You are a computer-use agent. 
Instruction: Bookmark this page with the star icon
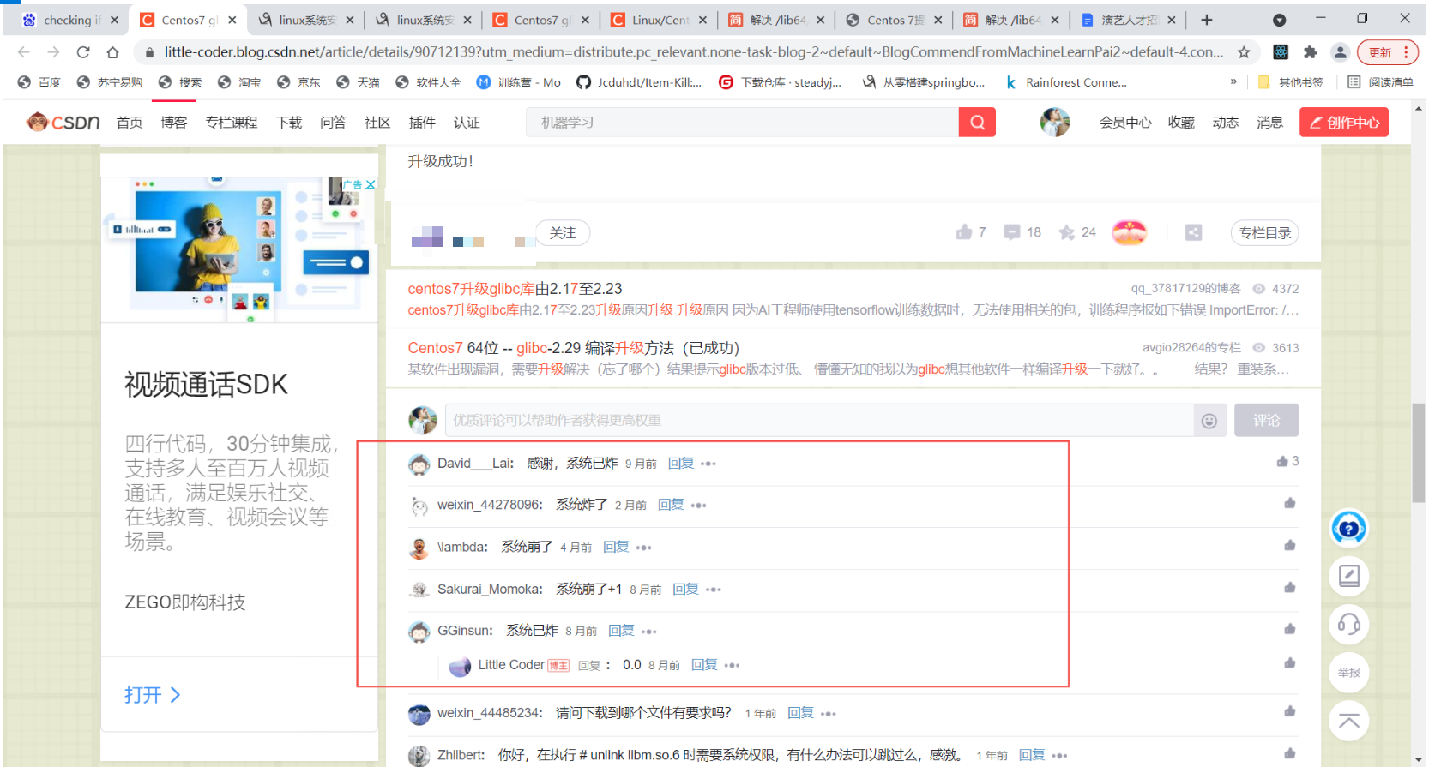1244,52
